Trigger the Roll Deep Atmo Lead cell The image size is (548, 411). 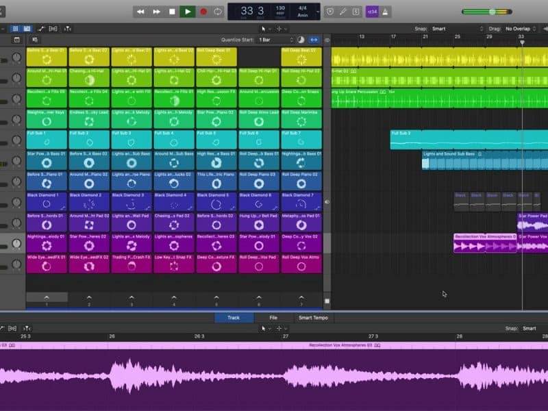(259, 119)
